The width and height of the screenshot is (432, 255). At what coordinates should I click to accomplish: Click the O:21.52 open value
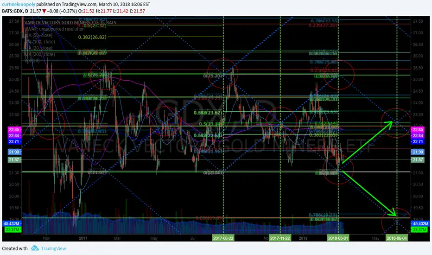pos(86,11)
